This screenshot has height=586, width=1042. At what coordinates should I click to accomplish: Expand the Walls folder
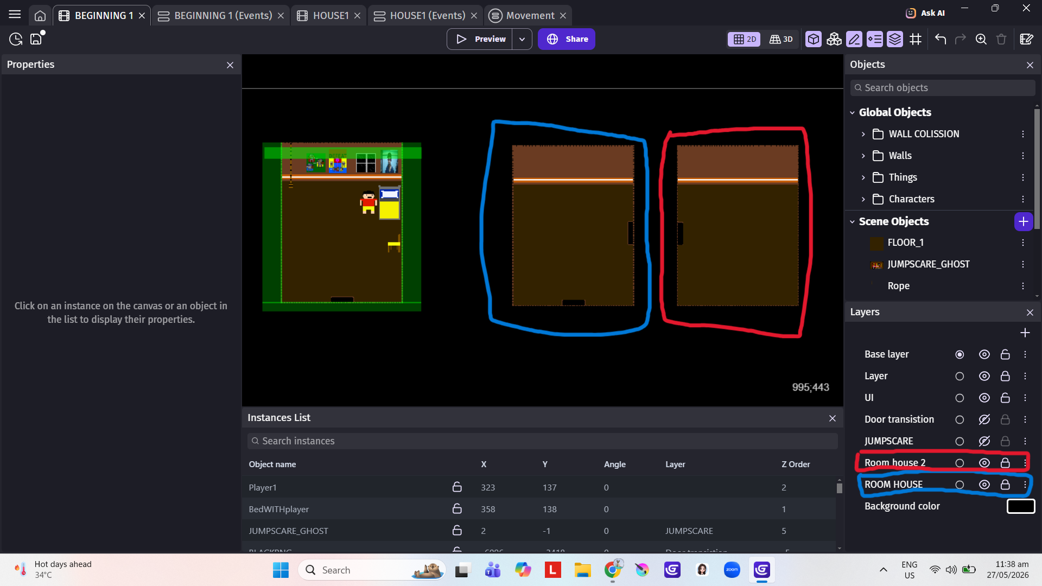(863, 156)
